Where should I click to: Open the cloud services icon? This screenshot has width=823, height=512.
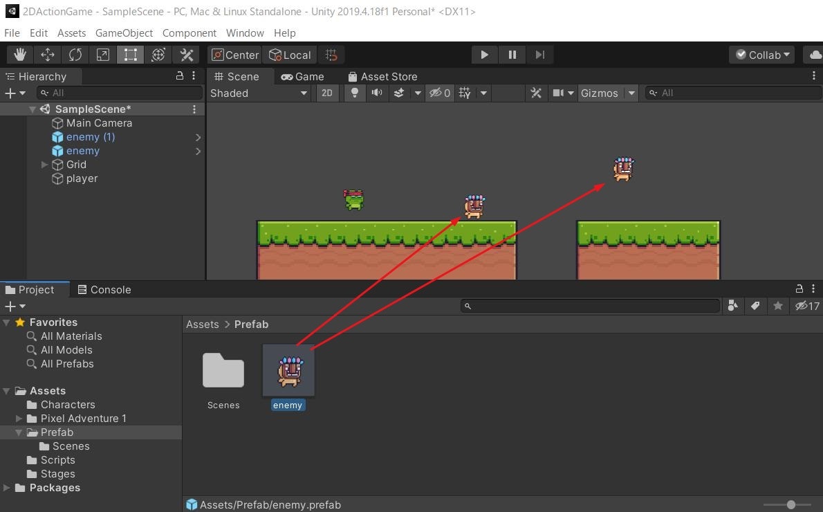click(x=815, y=55)
